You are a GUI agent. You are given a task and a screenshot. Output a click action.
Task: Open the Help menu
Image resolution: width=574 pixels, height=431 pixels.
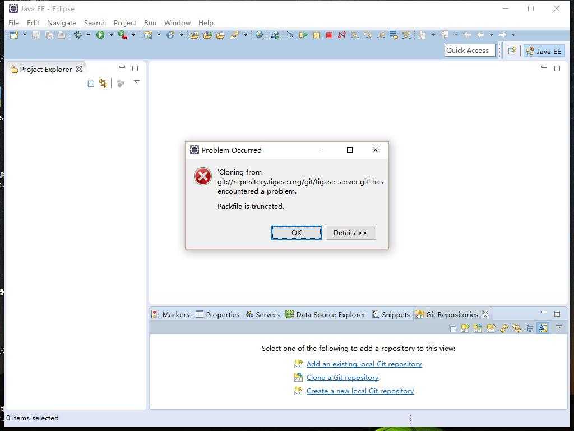coord(206,22)
